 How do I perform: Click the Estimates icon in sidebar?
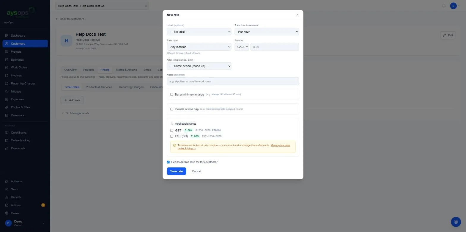[x=7, y=60]
